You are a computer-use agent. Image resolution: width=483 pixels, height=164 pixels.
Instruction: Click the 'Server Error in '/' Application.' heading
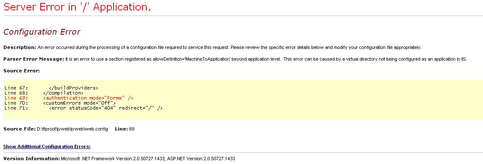(x=77, y=7)
